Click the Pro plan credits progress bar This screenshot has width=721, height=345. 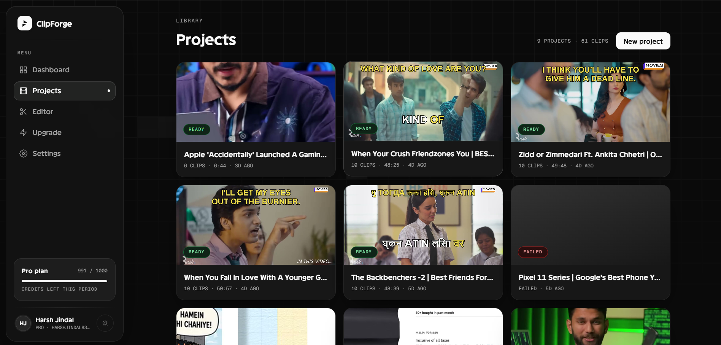tap(64, 281)
